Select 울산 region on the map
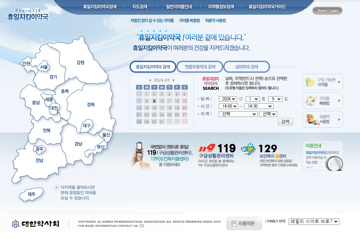 (106, 135)
